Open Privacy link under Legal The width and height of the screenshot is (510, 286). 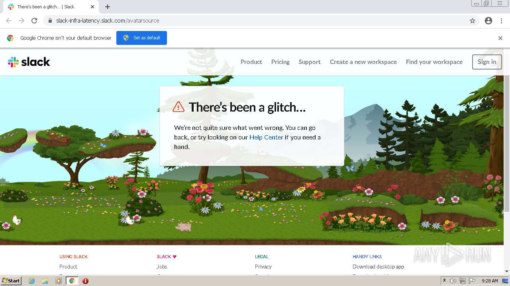coord(263,267)
